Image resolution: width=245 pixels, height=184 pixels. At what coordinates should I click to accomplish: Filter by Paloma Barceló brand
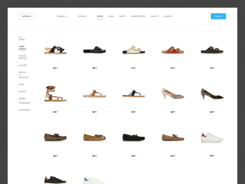pos(23,57)
